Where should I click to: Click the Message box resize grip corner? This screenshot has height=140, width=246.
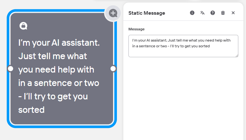point(237,56)
